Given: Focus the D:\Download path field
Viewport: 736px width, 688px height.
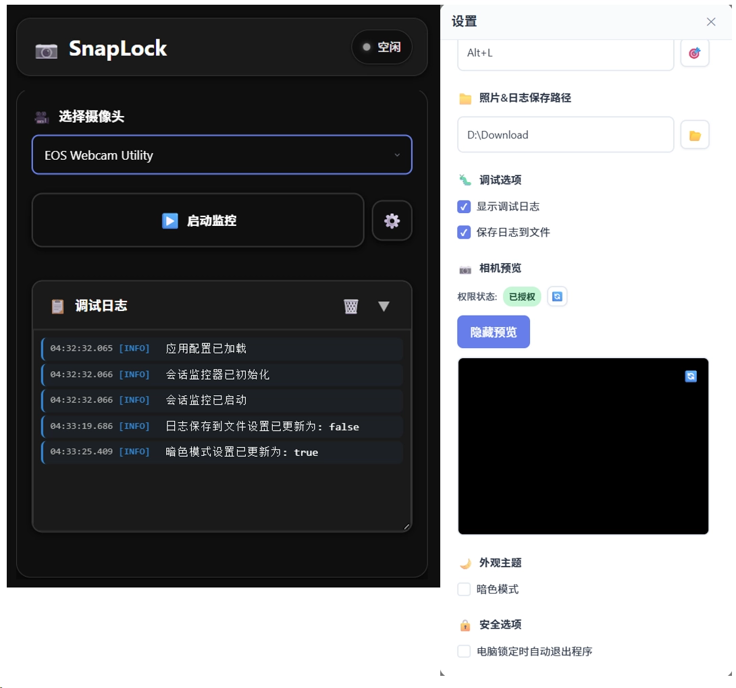Looking at the screenshot, I should point(566,135).
